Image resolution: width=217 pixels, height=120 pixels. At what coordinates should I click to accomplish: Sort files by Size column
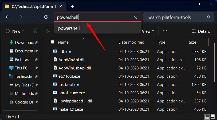(192, 42)
